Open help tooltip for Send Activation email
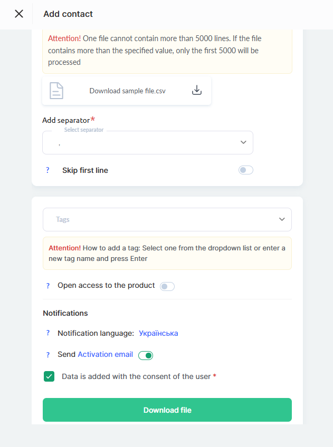333x447 pixels. point(47,355)
